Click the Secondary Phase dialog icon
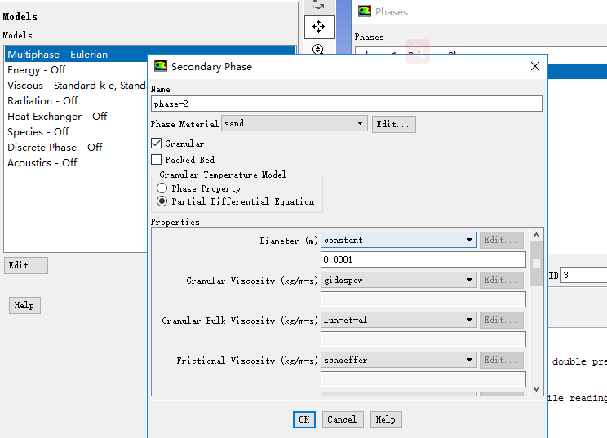The height and width of the screenshot is (438, 607). click(x=161, y=66)
